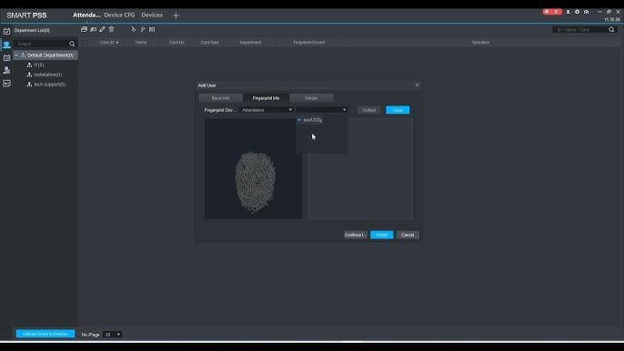Click the blue Finish button

(x=382, y=235)
